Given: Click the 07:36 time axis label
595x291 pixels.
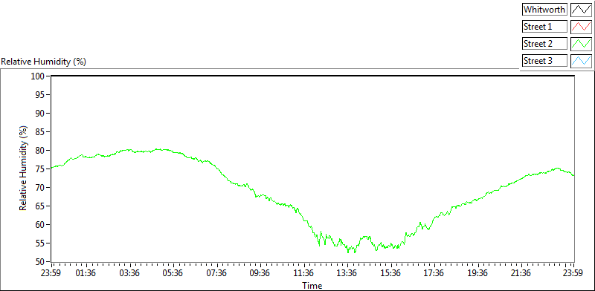Looking at the screenshot, I should click(216, 273).
